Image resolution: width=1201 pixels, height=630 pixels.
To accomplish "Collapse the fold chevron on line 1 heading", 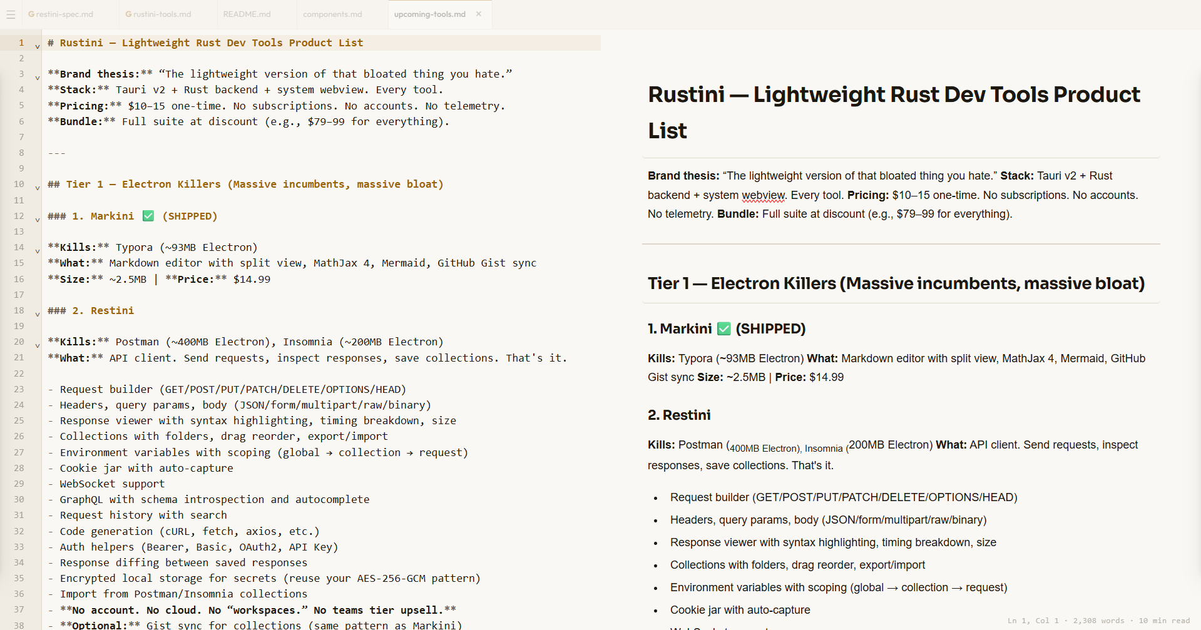I will click(38, 46).
